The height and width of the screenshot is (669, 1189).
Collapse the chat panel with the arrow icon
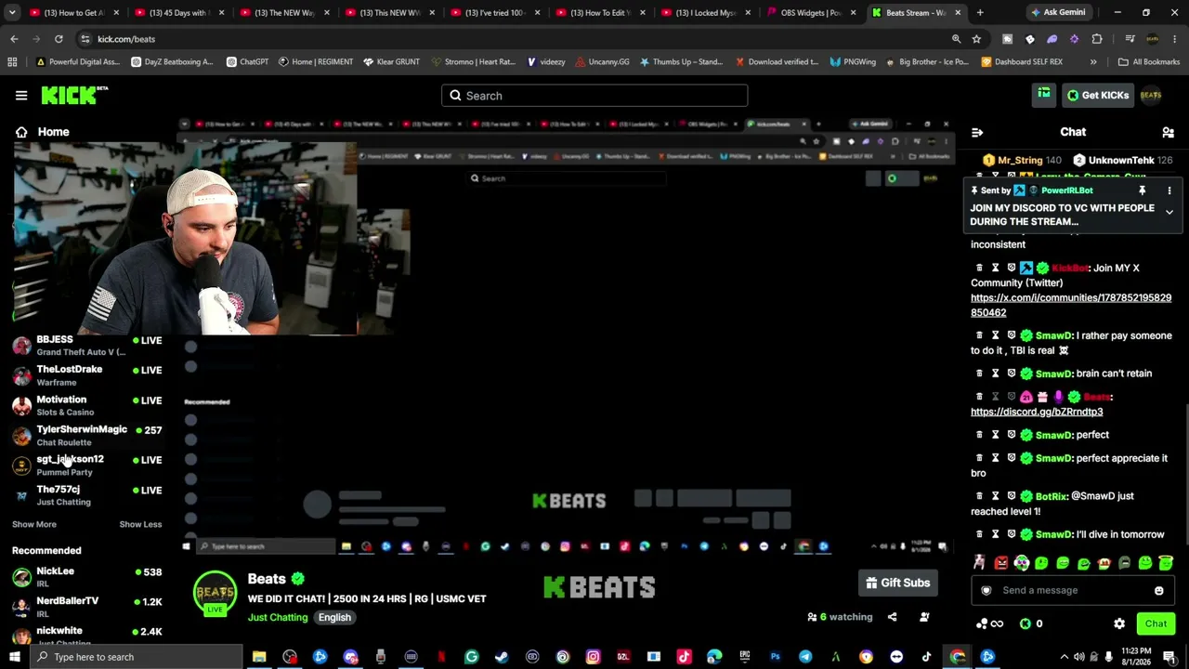pyautogui.click(x=977, y=132)
